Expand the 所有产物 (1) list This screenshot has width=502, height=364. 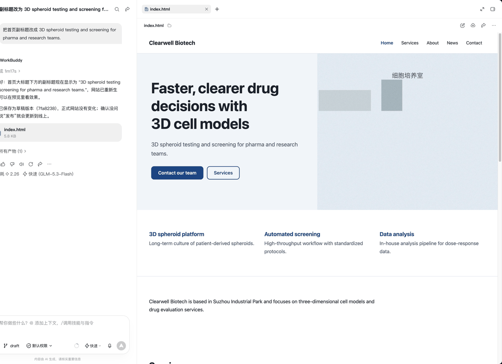click(x=13, y=151)
